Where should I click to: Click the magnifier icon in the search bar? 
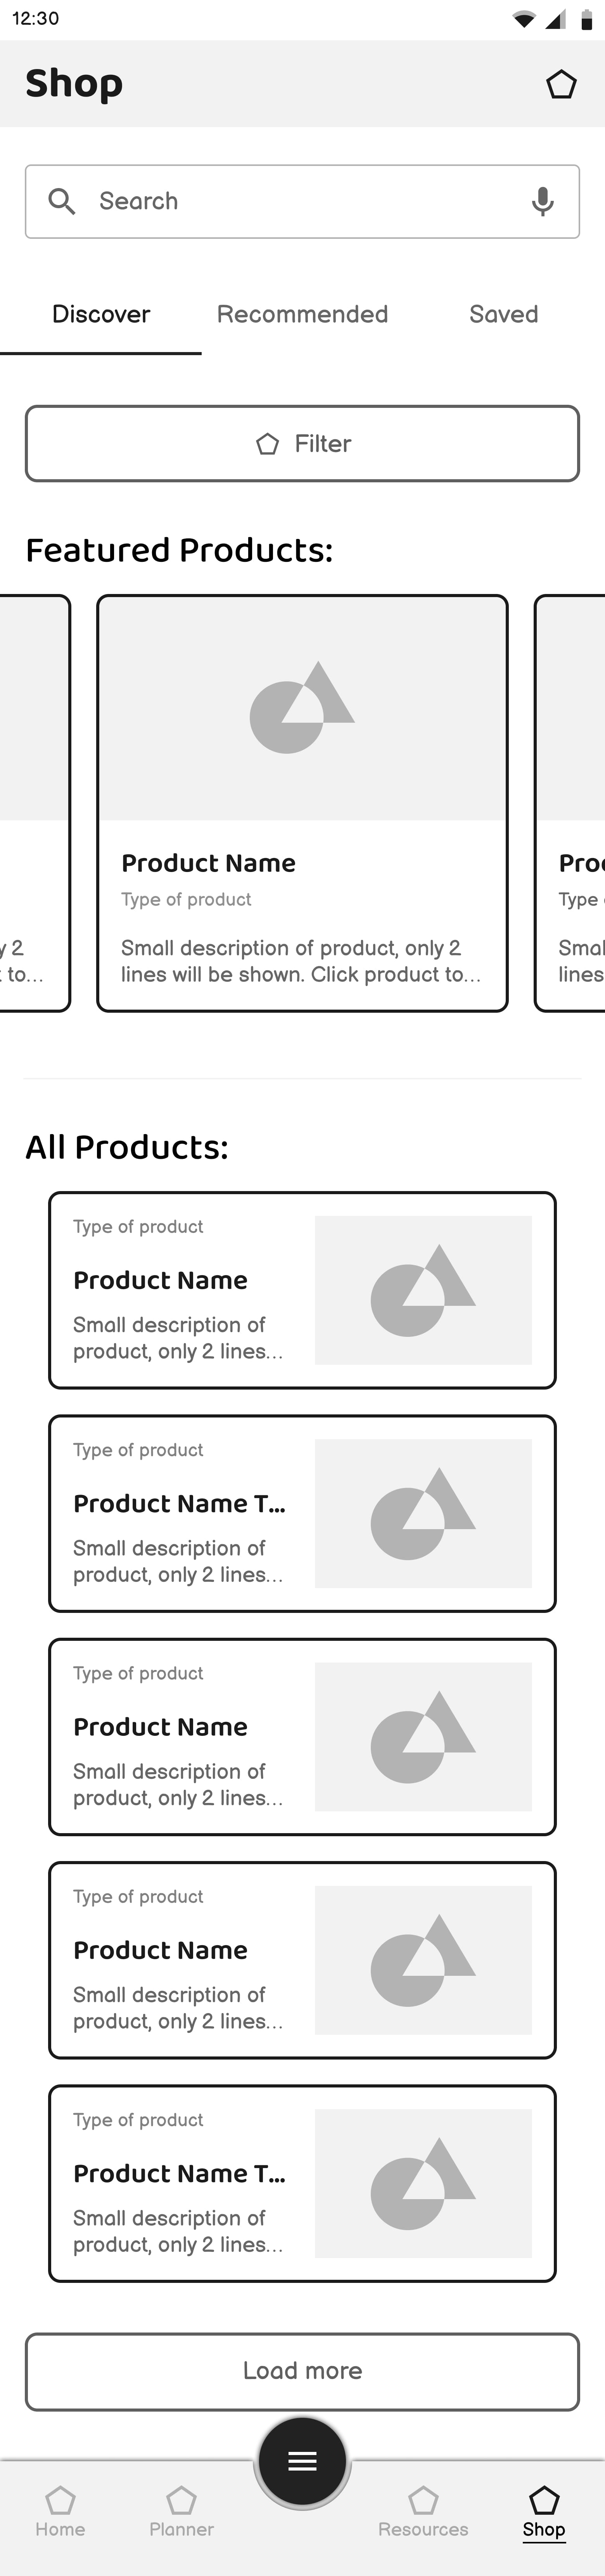click(x=63, y=201)
